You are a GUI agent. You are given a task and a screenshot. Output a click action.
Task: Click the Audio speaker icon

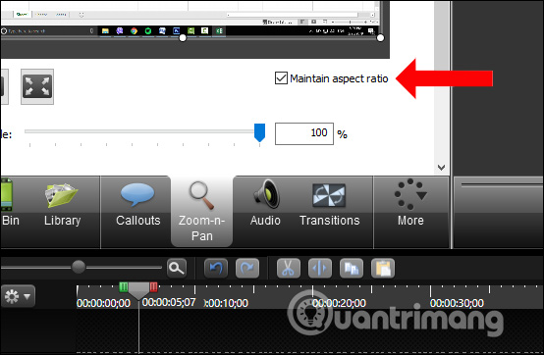pos(267,194)
